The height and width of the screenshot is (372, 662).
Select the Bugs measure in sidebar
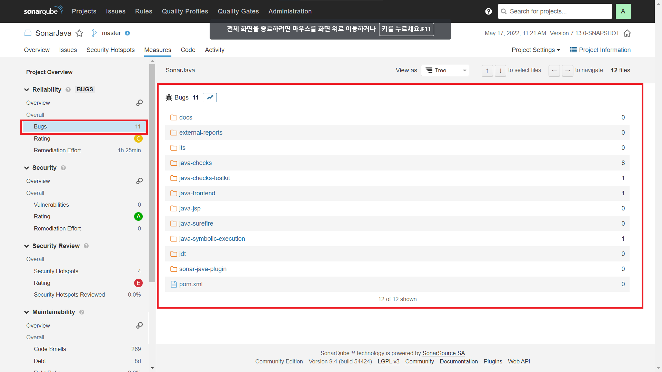(84, 127)
